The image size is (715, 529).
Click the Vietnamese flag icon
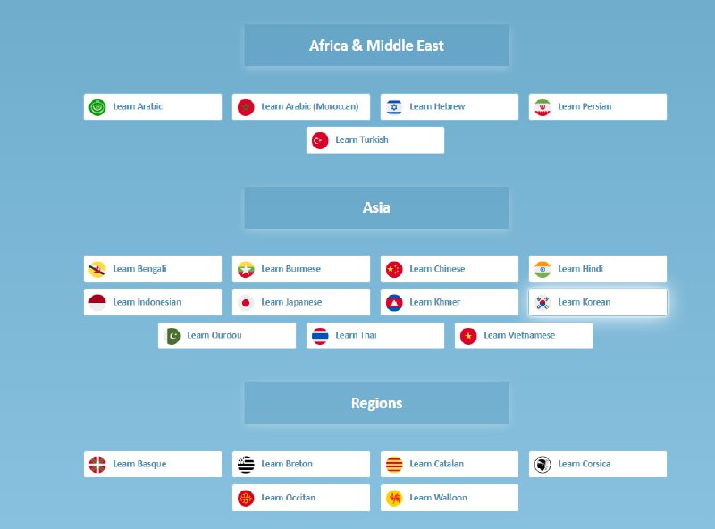click(x=468, y=336)
